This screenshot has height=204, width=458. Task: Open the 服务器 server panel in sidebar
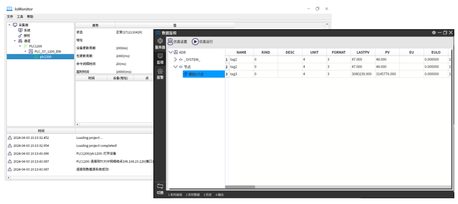pos(160,43)
